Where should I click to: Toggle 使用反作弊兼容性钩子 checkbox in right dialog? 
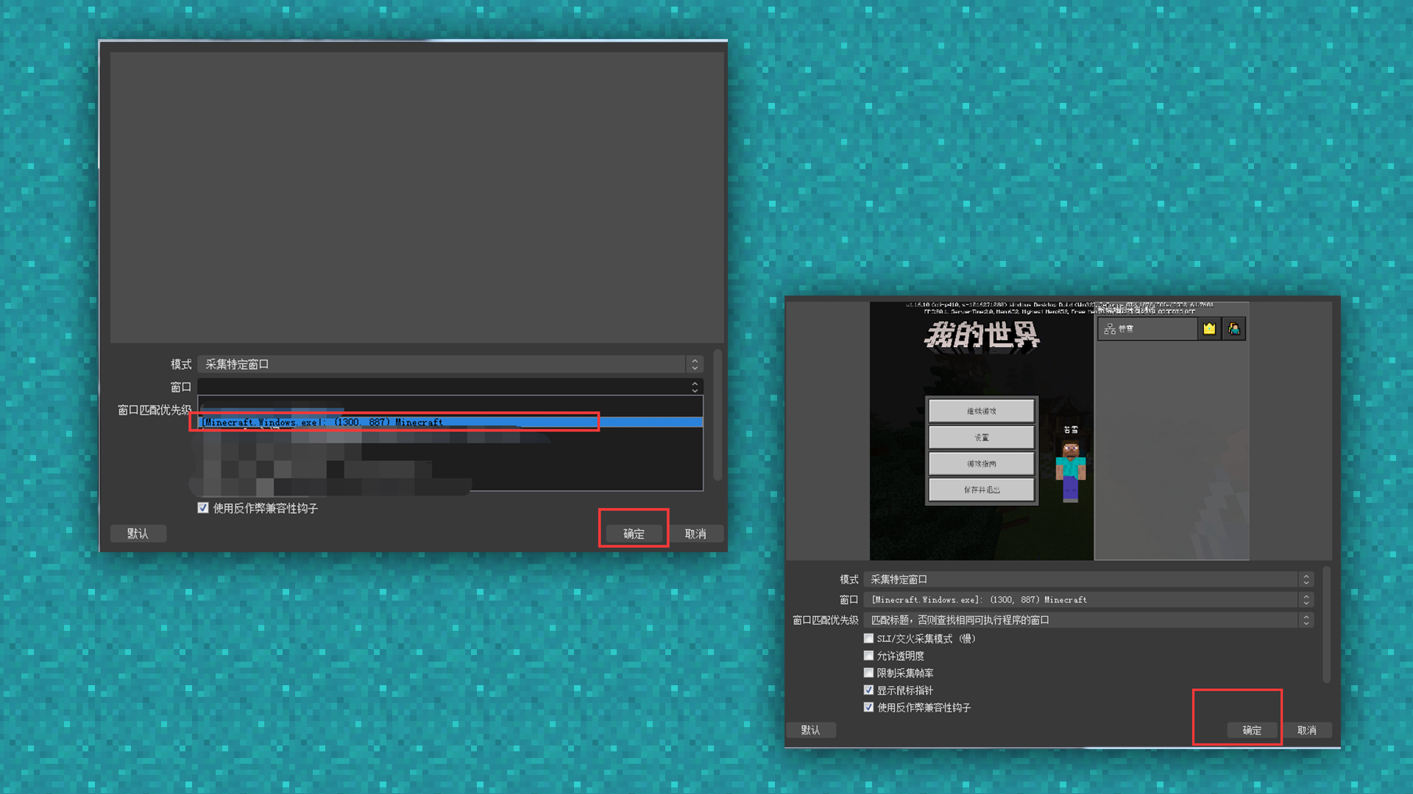point(869,707)
